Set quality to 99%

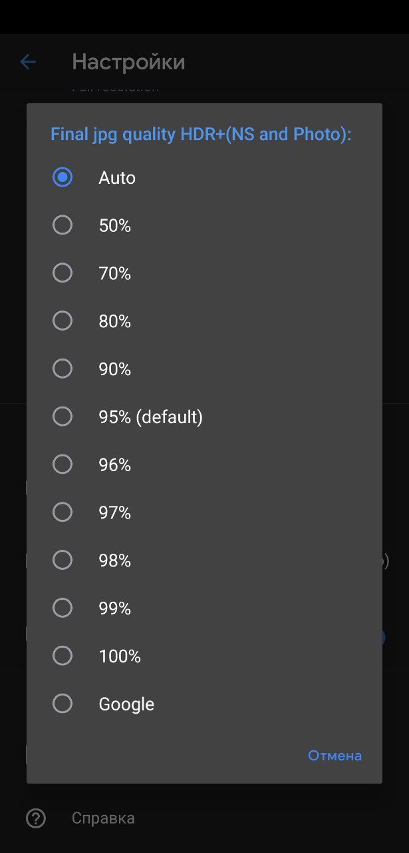pos(63,608)
